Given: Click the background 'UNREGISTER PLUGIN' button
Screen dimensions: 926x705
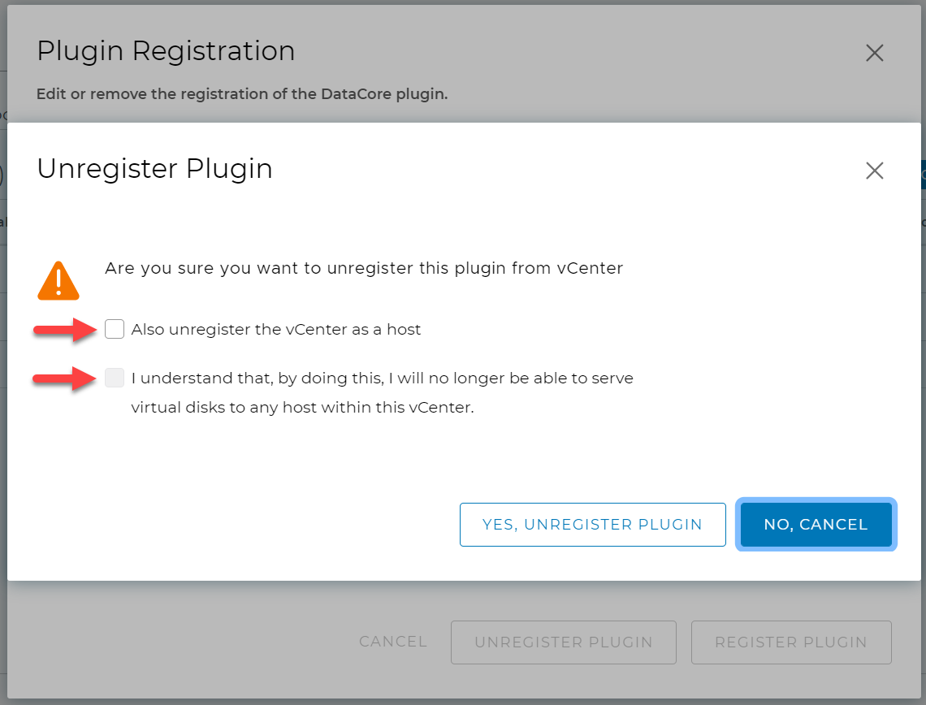Looking at the screenshot, I should coord(563,642).
